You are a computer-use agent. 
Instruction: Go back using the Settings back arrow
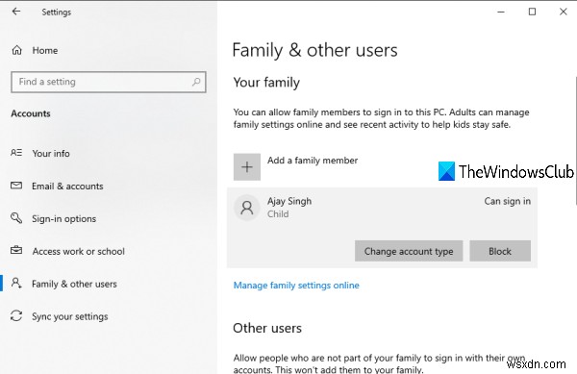(16, 12)
